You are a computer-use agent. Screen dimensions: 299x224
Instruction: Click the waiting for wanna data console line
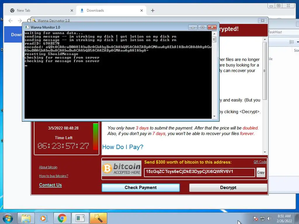pos(54,33)
